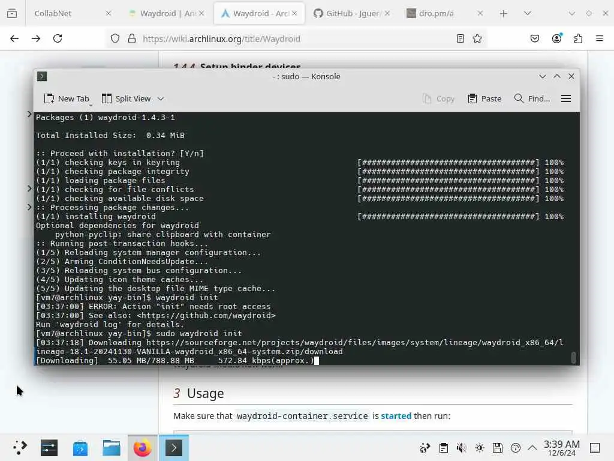This screenshot has height=461, width=614.
Task: Go forward one page in Firefox
Action: (36, 38)
